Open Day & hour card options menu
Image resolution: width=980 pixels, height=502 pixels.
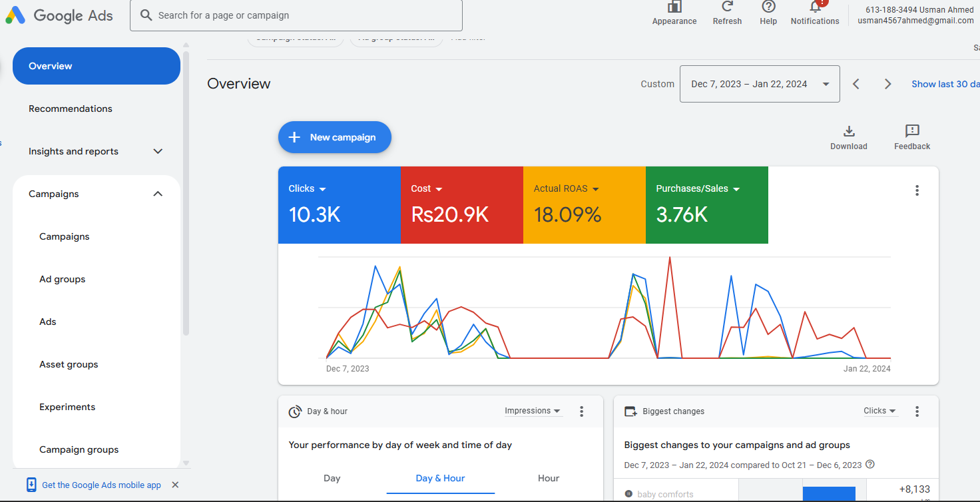click(x=581, y=411)
